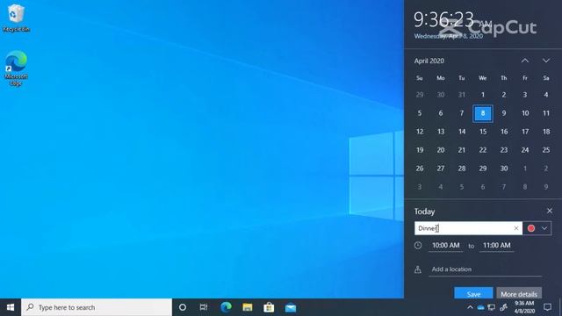Open Task View on the taskbar

click(x=204, y=307)
